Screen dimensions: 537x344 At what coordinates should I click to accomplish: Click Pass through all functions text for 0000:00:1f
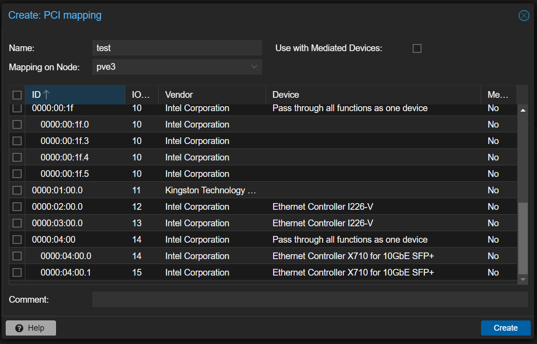tap(350, 108)
